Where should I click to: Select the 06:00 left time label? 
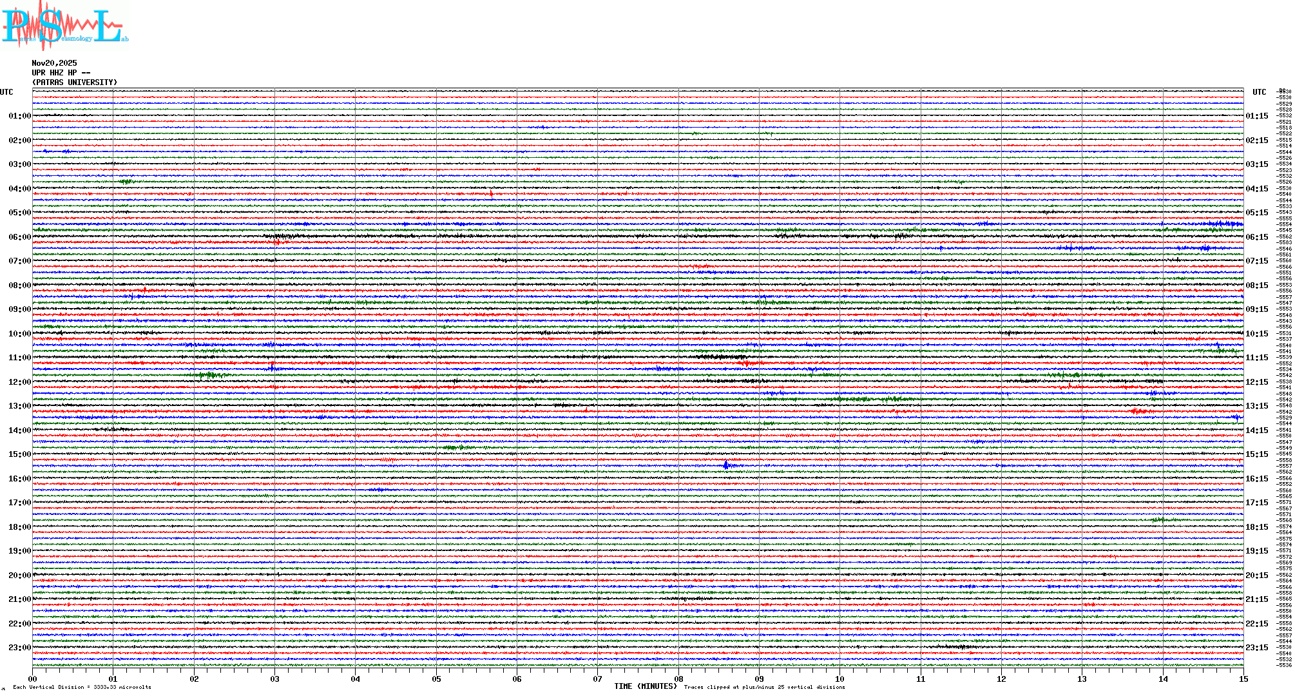[19, 237]
